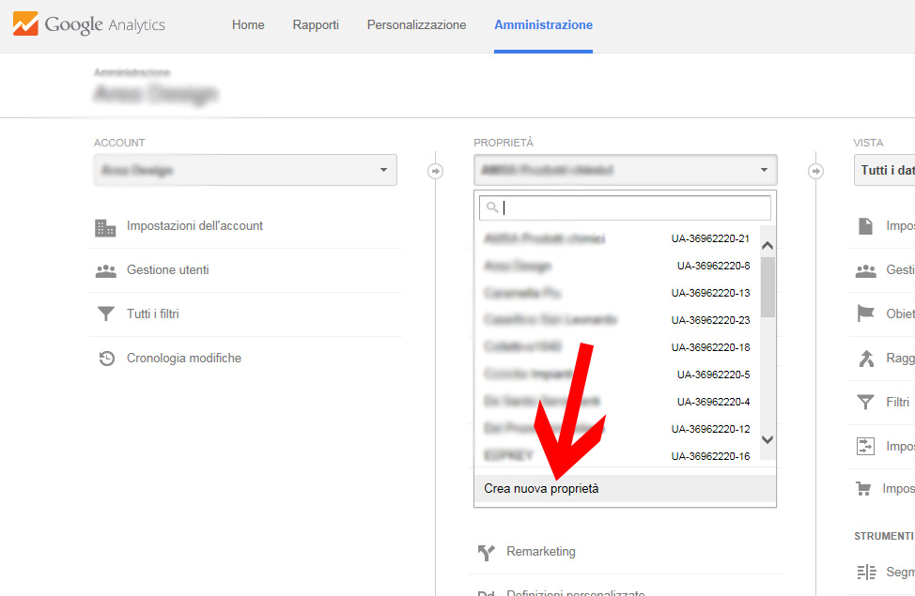Go to the Personalizzazione tab

pos(416,25)
